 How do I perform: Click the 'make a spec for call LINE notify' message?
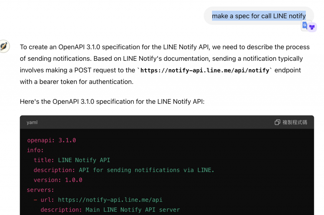[x=259, y=16]
